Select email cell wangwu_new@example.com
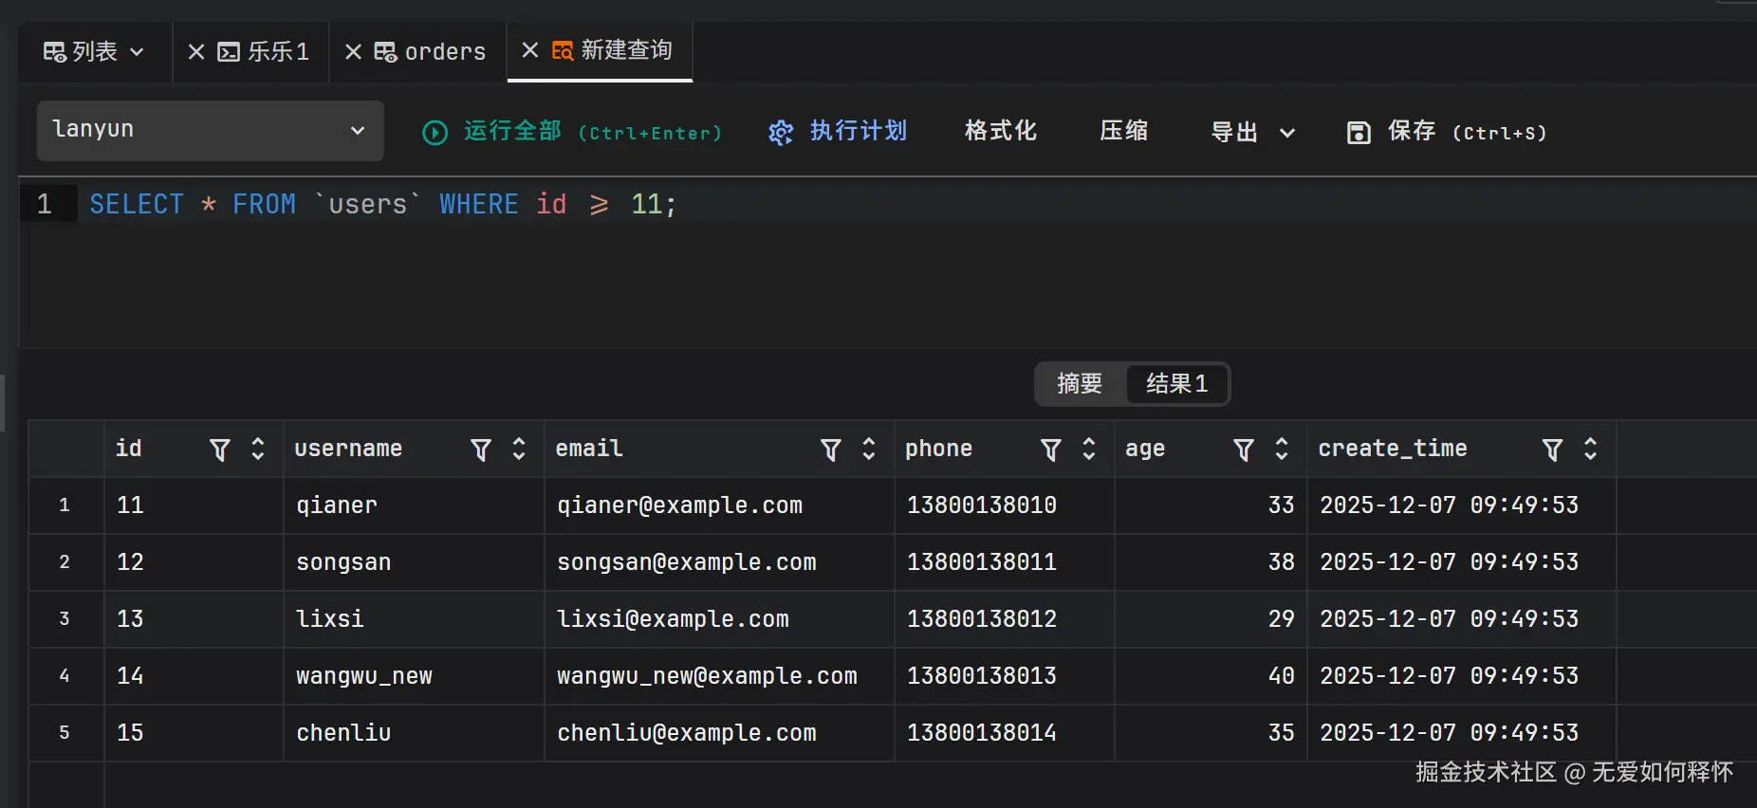1757x808 pixels. [x=719, y=676]
